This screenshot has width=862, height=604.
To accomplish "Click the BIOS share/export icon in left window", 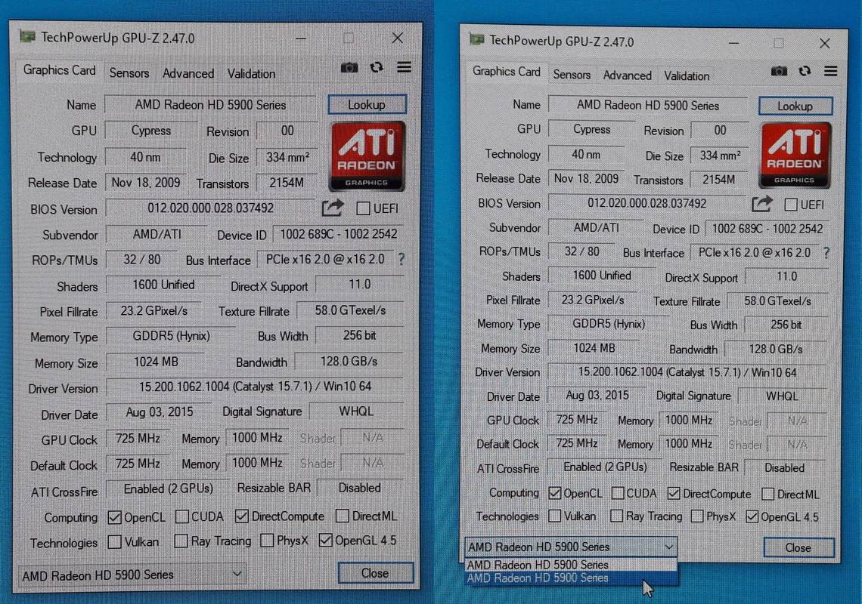I will 333,208.
